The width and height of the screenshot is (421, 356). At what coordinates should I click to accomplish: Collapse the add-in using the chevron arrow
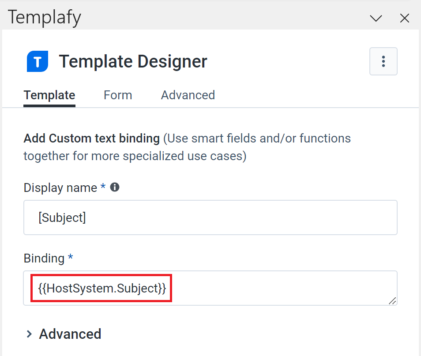375,18
